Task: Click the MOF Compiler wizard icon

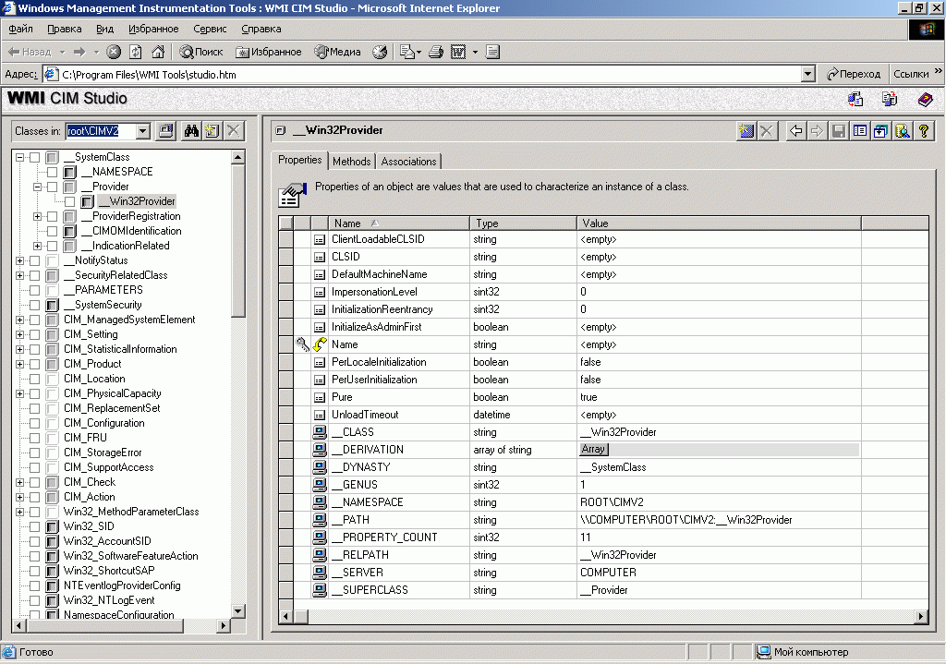Action: pyautogui.click(x=890, y=99)
